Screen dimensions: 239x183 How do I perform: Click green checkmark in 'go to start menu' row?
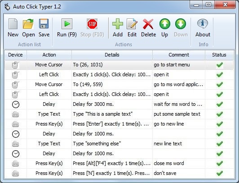coord(220,65)
